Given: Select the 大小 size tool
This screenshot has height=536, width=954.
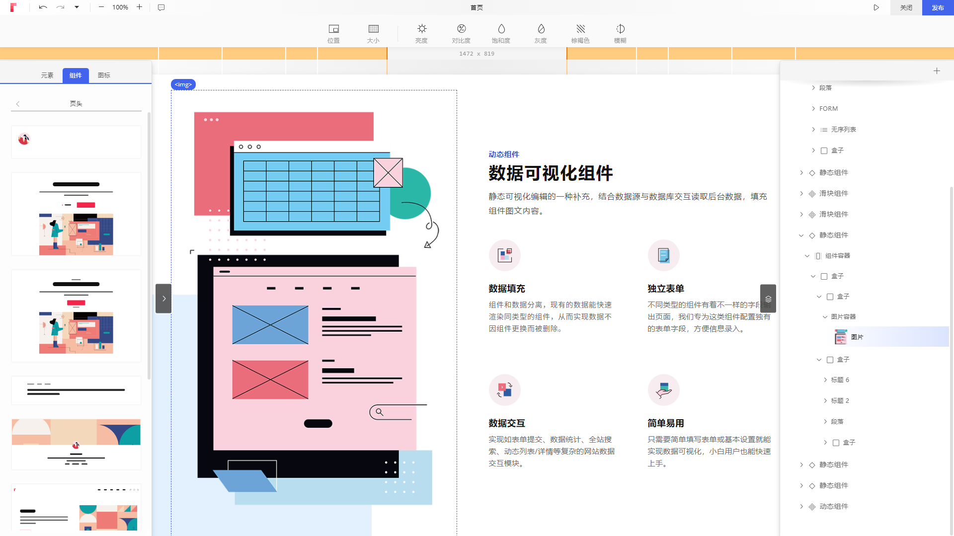Looking at the screenshot, I should [373, 34].
